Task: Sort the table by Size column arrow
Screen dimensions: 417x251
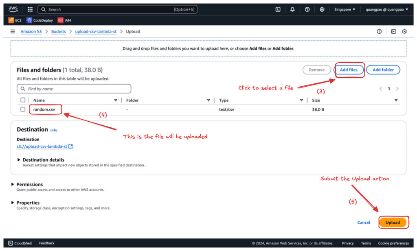Action: [x=396, y=100]
